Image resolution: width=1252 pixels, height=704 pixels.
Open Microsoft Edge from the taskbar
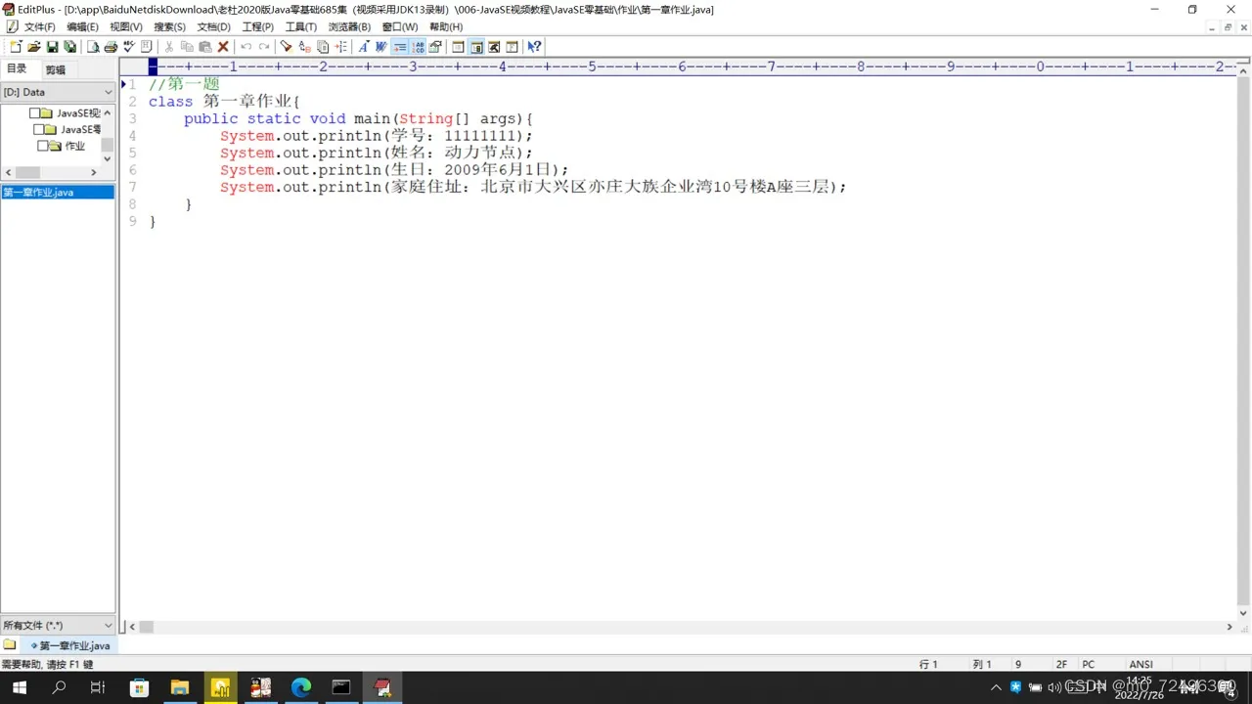(x=301, y=687)
